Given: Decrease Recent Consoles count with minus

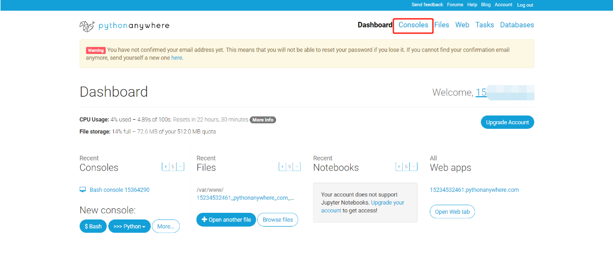Looking at the screenshot, I should 180,166.
